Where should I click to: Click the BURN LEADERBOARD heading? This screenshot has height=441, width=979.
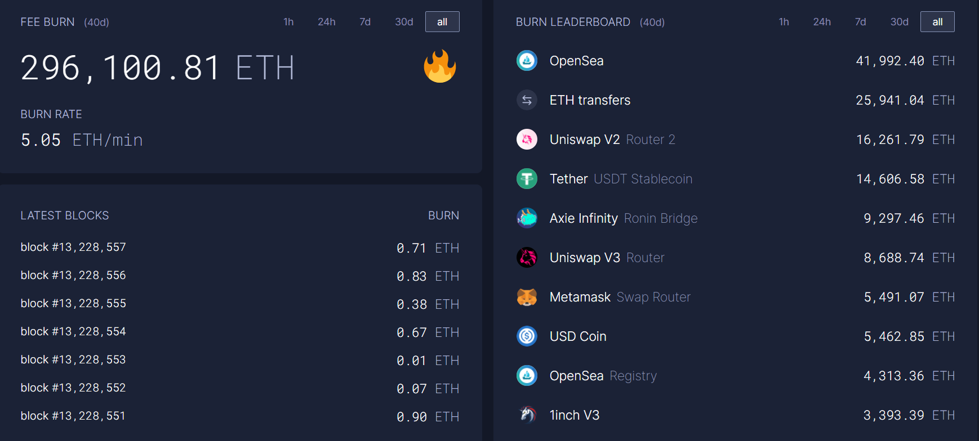573,22
